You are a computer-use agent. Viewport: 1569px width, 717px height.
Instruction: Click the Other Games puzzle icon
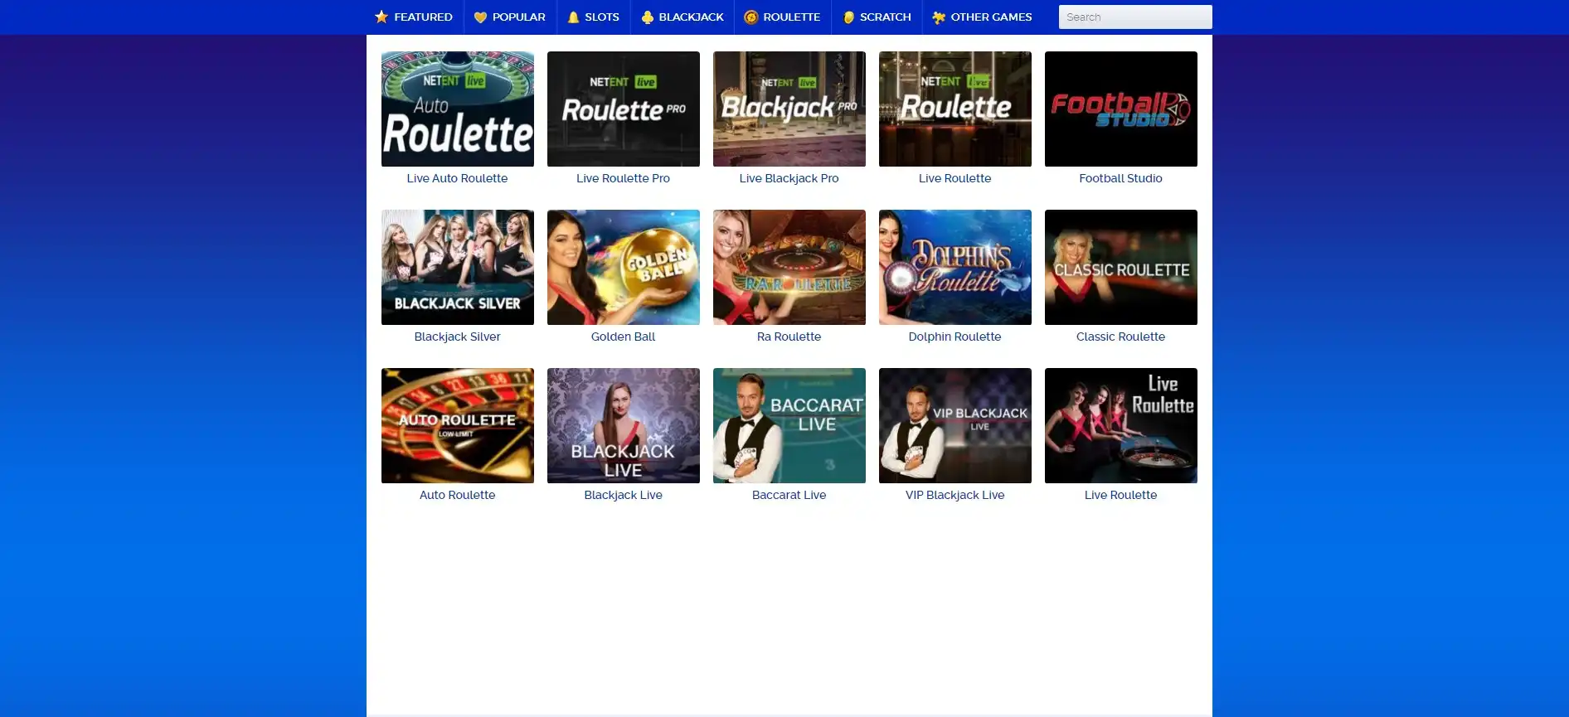coord(939,17)
